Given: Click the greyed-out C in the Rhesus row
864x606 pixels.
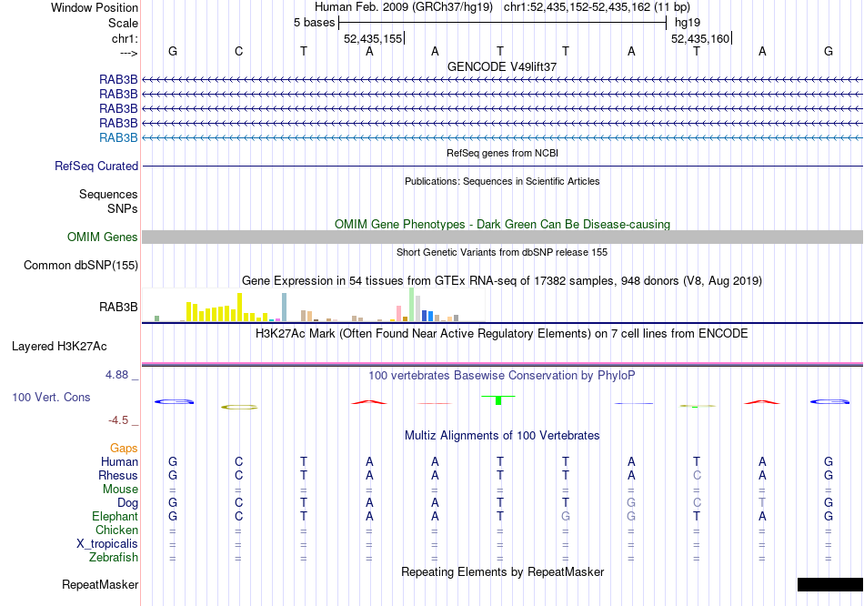Looking at the screenshot, I should 697,475.
